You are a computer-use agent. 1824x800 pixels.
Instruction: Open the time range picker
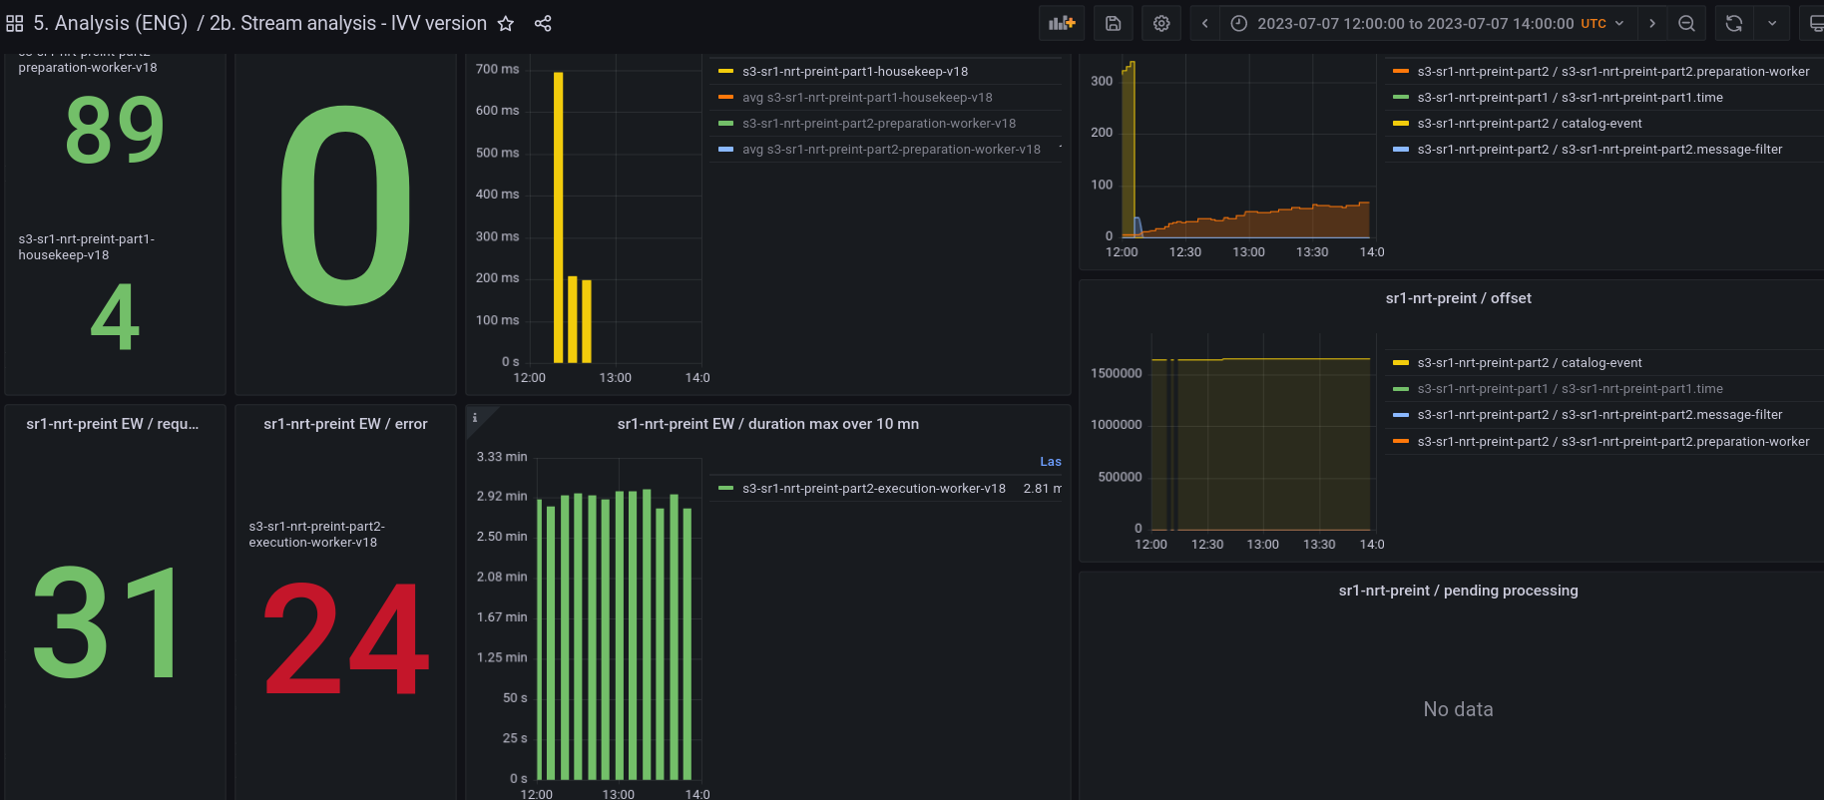point(1429,23)
